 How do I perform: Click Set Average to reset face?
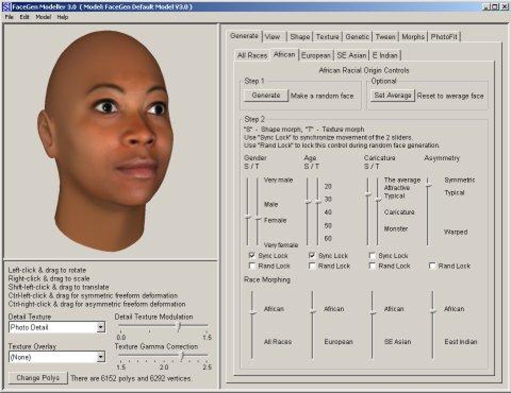pyautogui.click(x=393, y=95)
